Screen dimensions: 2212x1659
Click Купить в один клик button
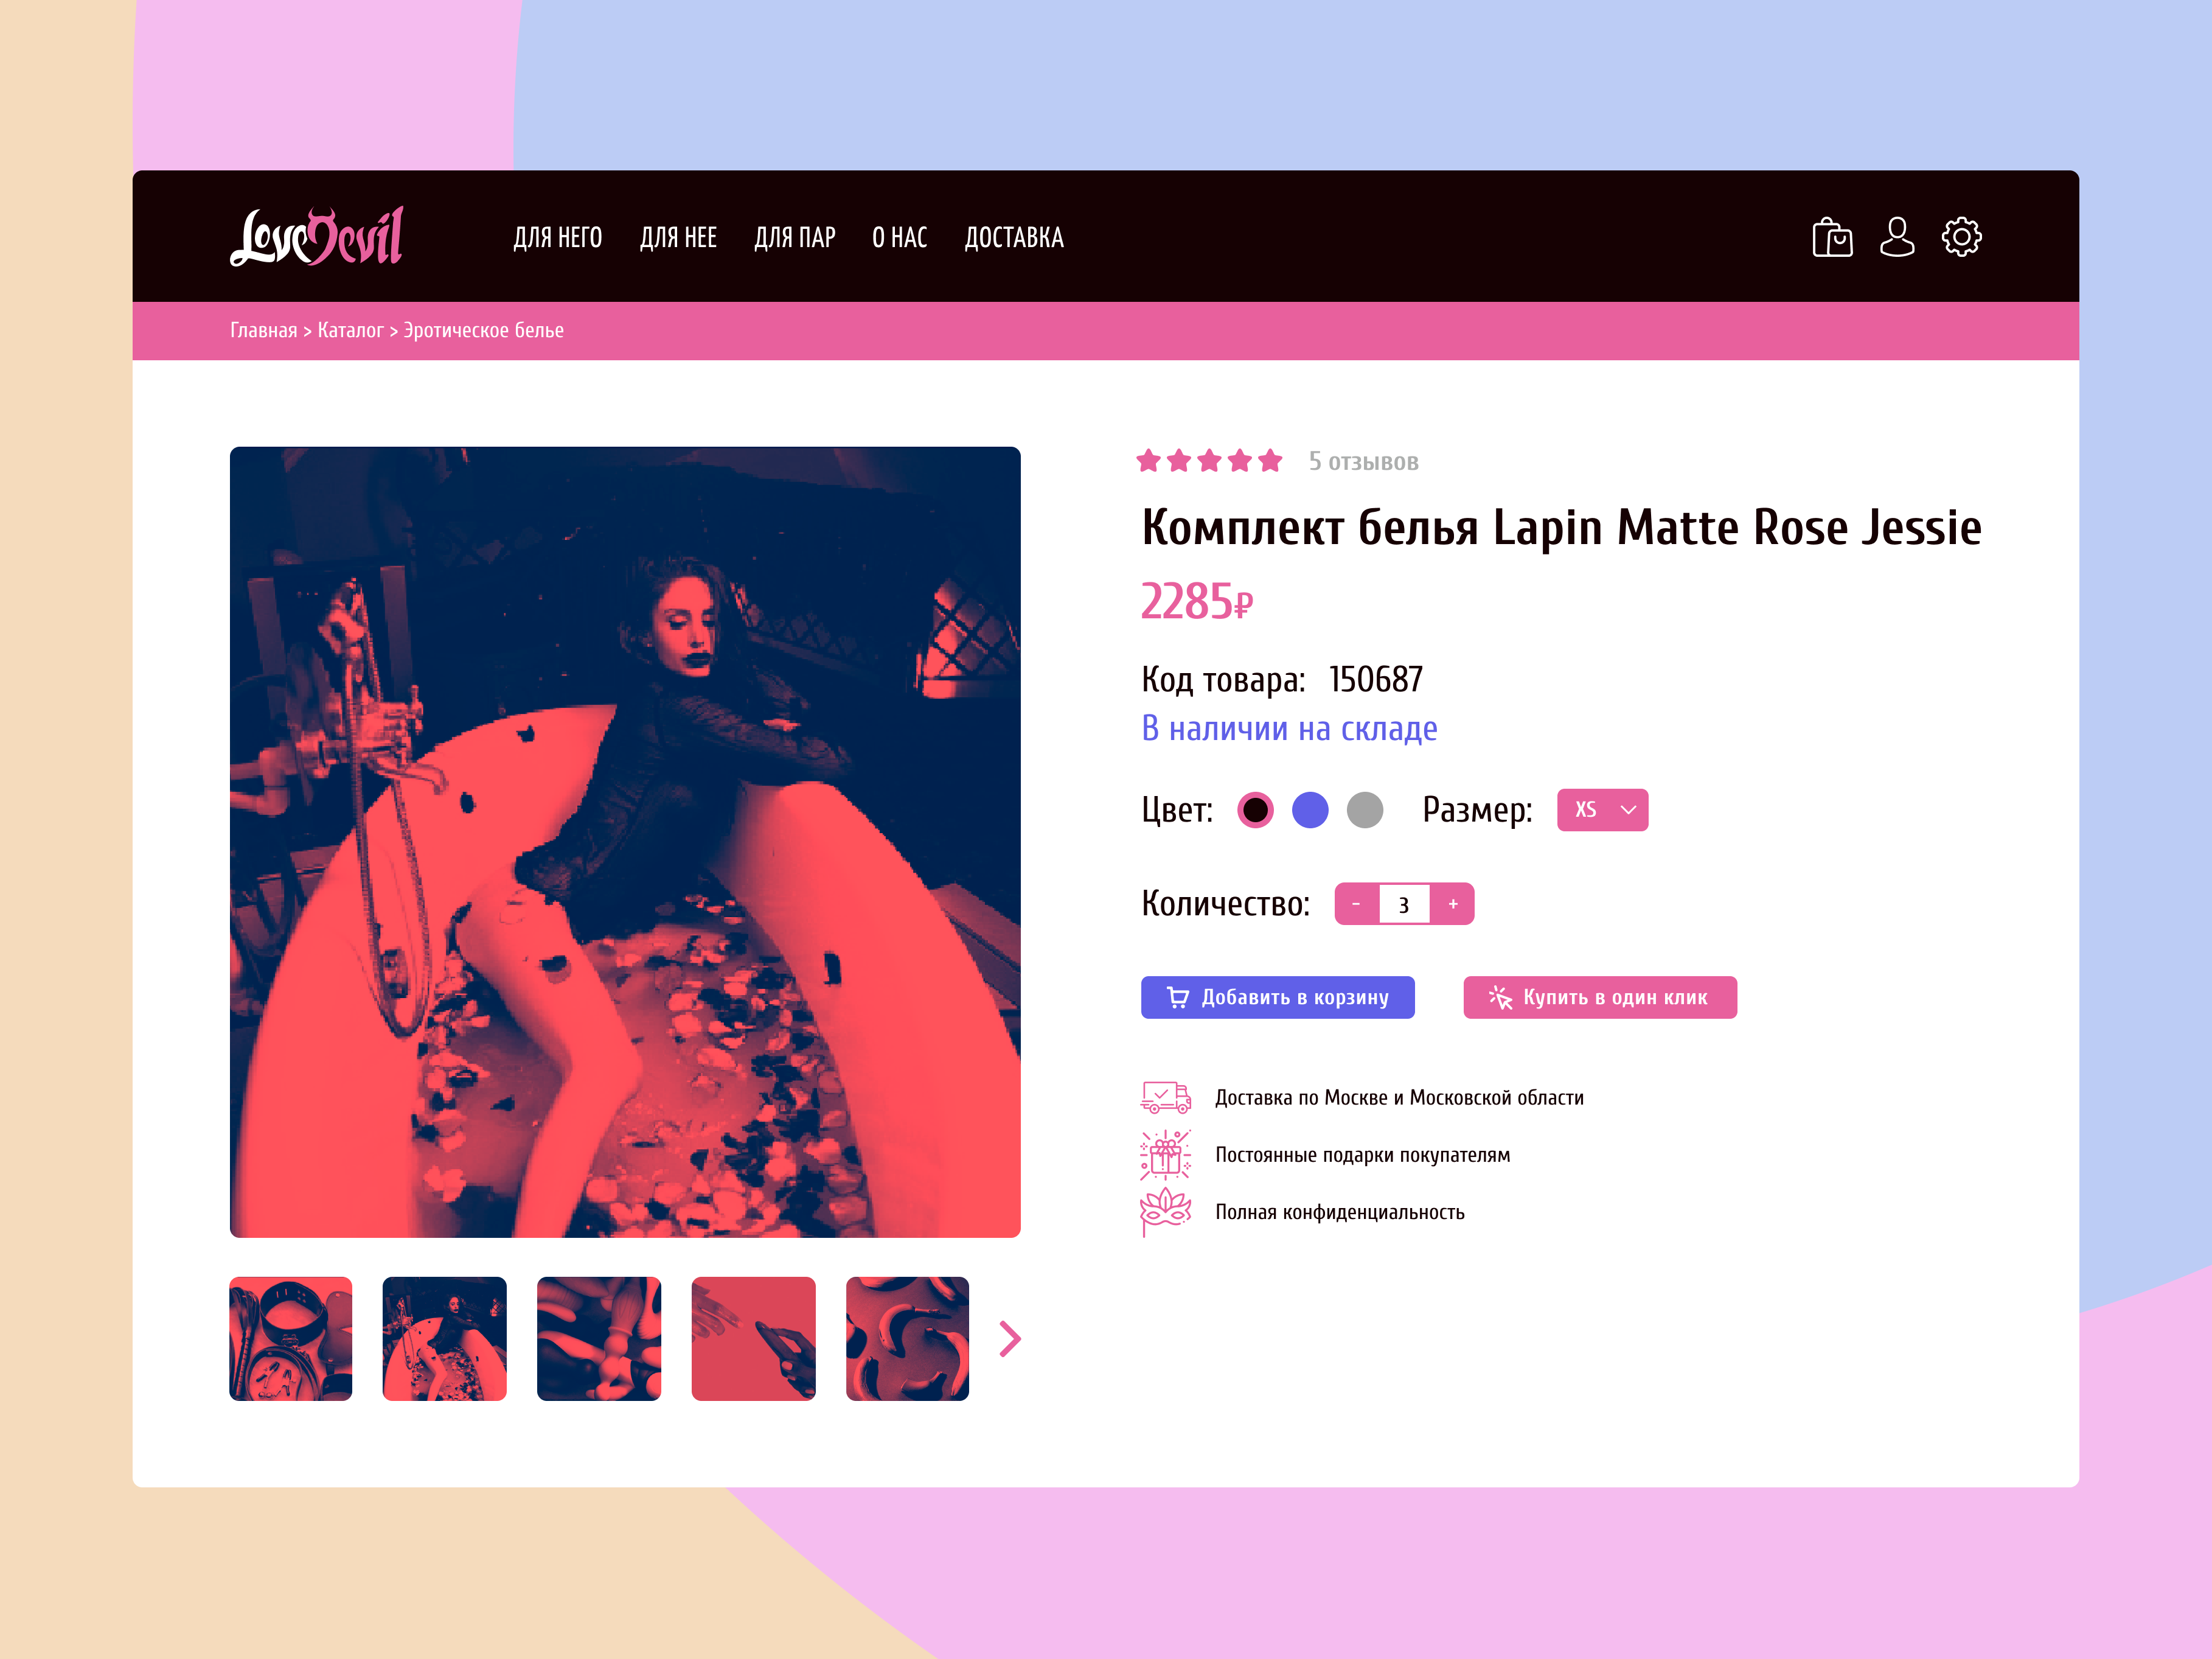pos(1600,997)
